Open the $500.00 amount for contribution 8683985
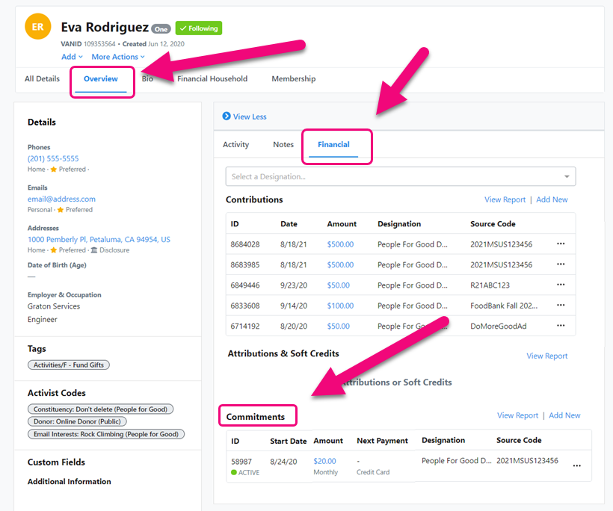Image resolution: width=613 pixels, height=511 pixels. 340,264
